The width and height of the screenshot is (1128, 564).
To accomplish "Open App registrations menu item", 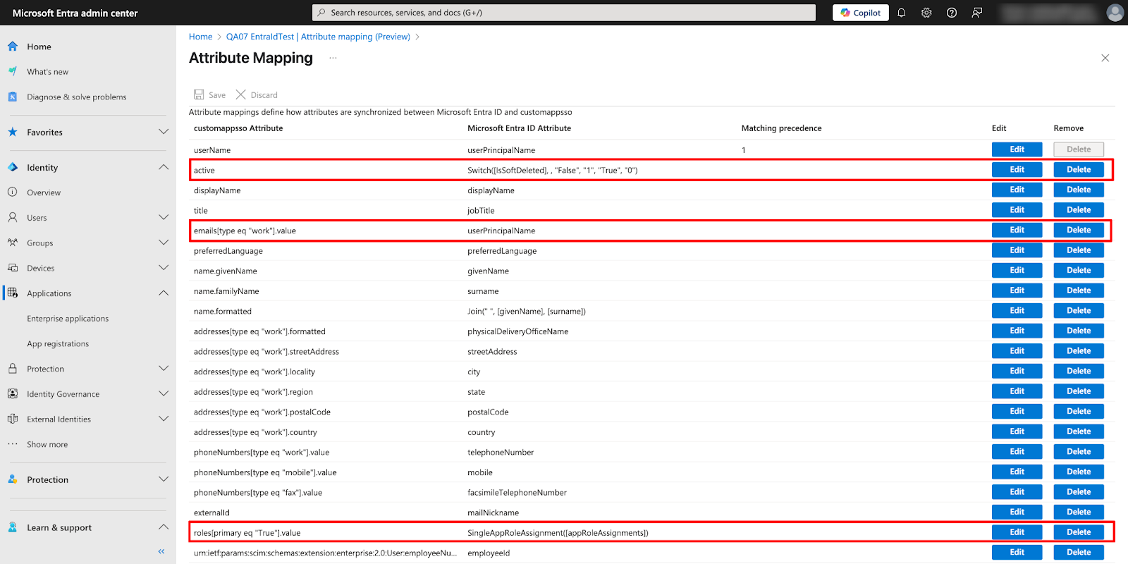I will point(58,344).
